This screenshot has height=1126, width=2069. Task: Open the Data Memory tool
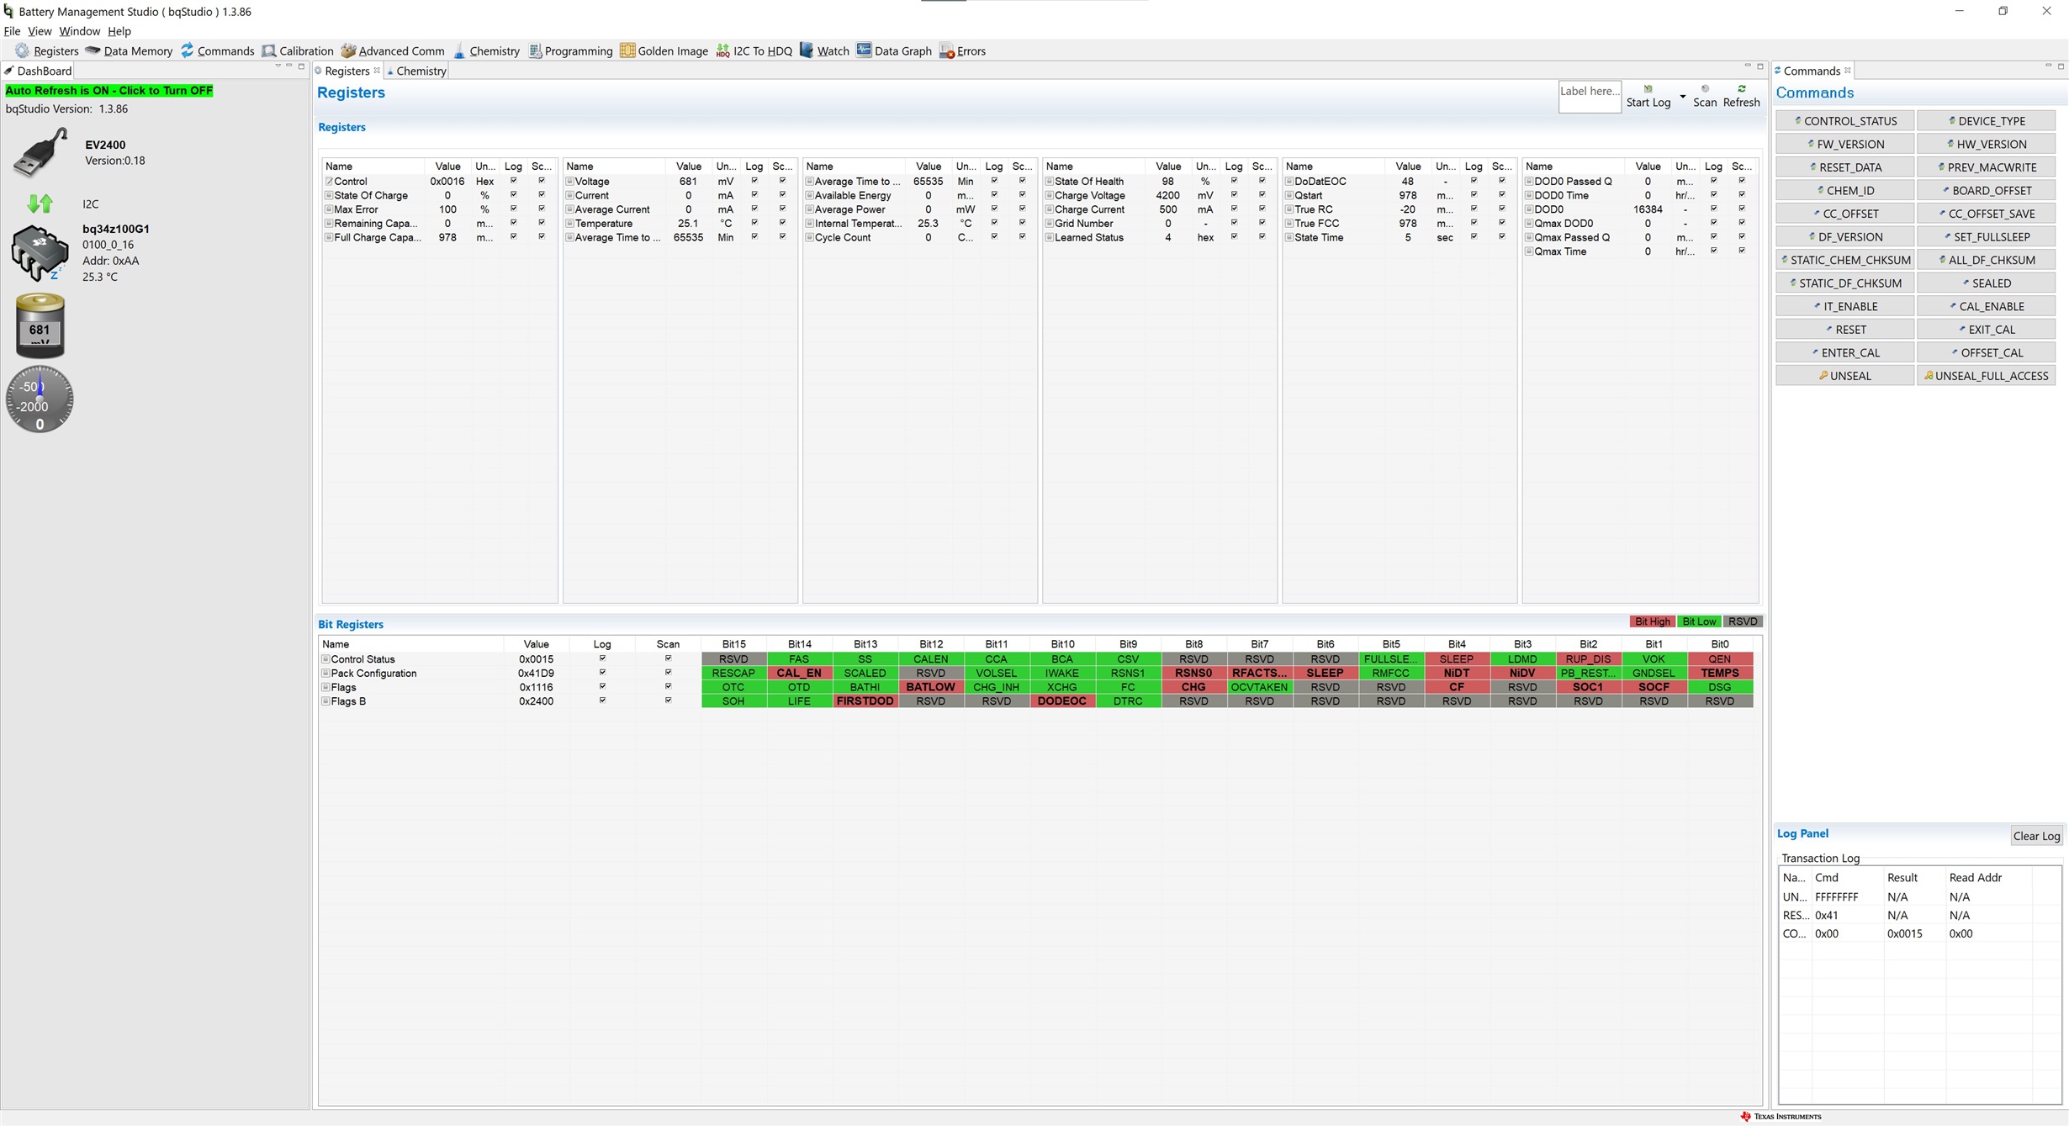pos(129,51)
